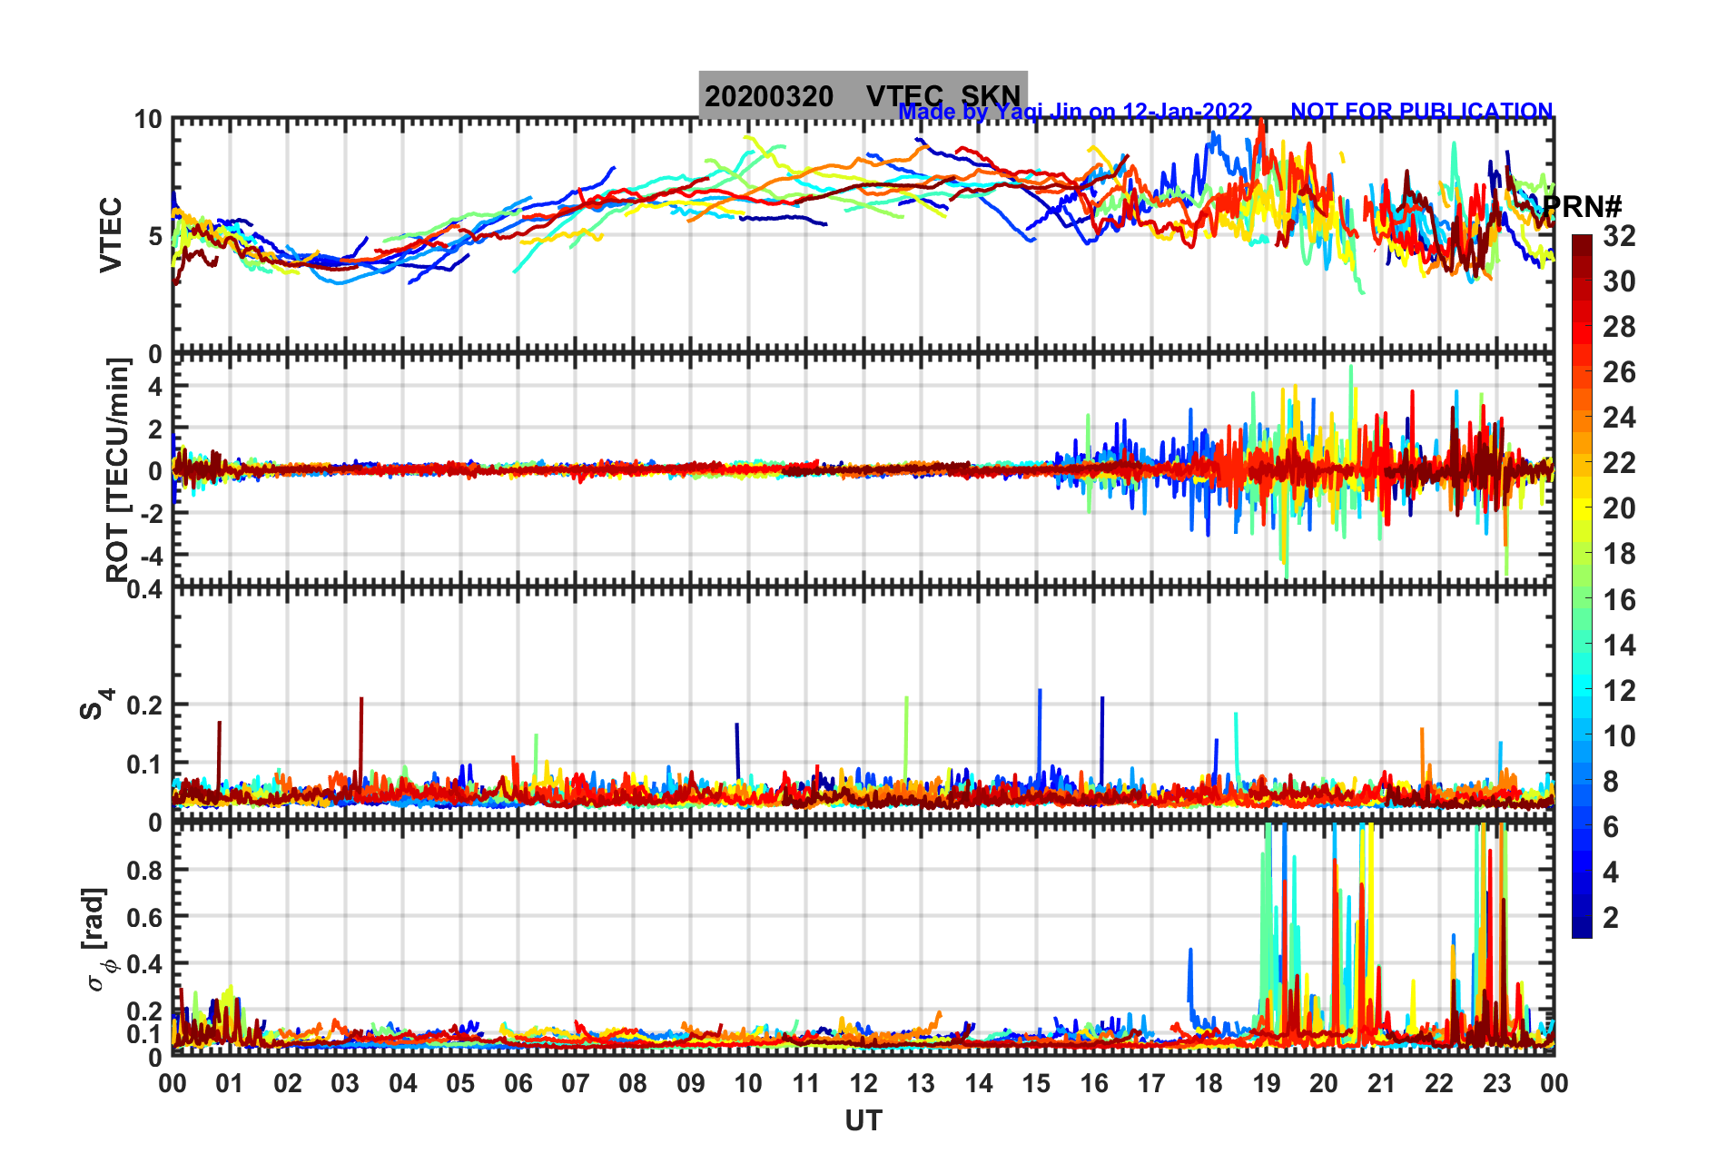Image resolution: width=1727 pixels, height=1173 pixels.
Task: Select the colorbar tick label 24
Action: pos(1619,418)
